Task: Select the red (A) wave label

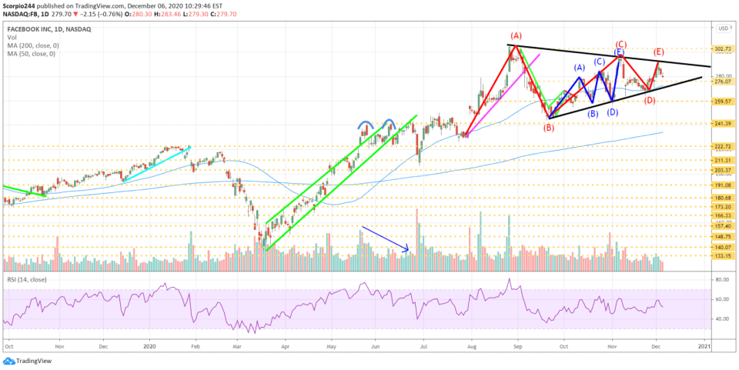Action: (x=516, y=35)
